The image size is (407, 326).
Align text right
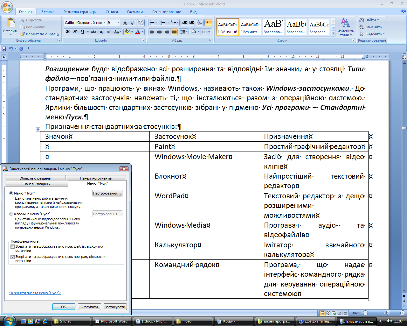click(x=167, y=32)
